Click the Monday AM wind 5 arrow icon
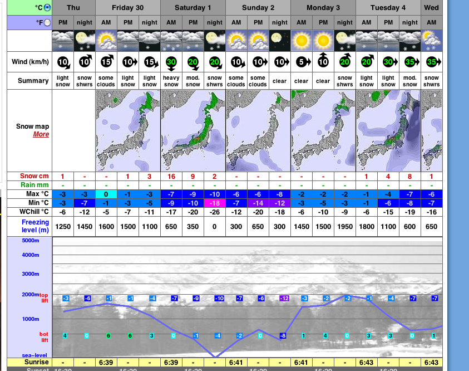The image size is (469, 371). tap(303, 62)
